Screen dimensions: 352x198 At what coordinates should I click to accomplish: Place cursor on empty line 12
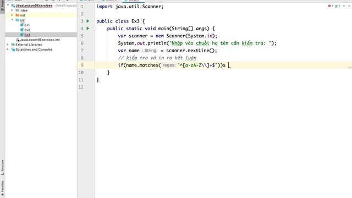[x=223, y=87]
